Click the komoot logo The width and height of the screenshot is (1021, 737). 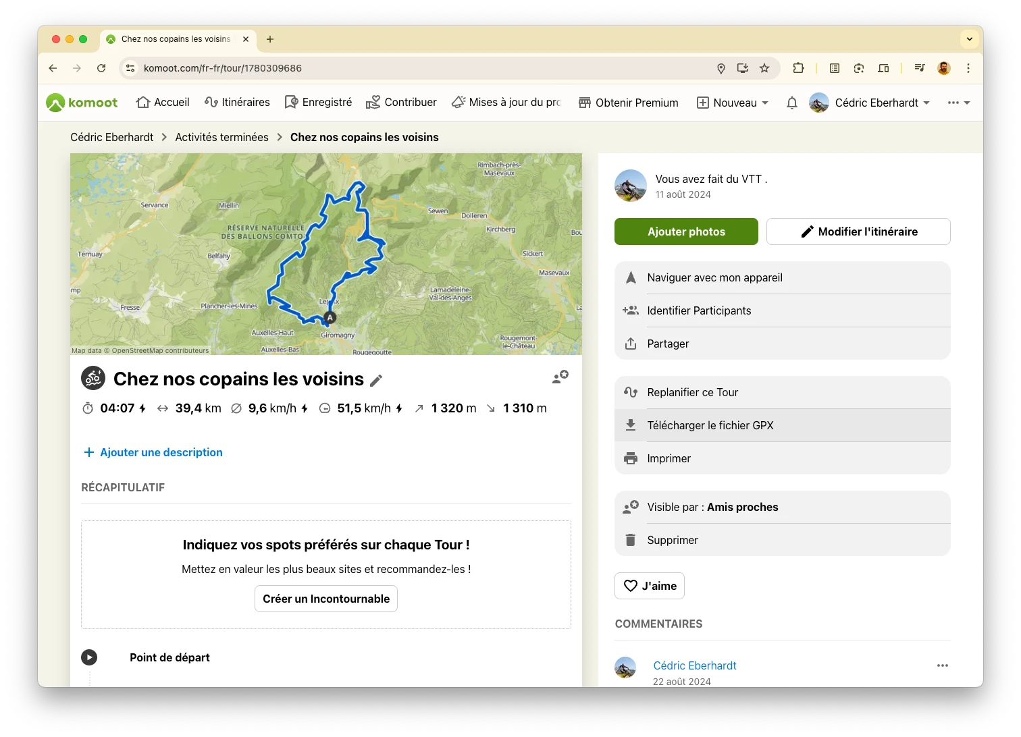pos(82,103)
